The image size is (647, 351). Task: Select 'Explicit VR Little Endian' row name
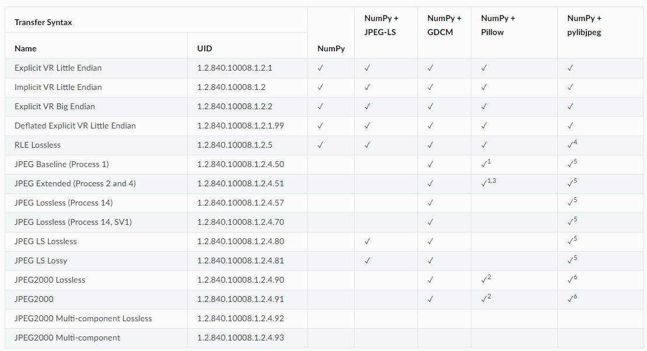coord(58,68)
